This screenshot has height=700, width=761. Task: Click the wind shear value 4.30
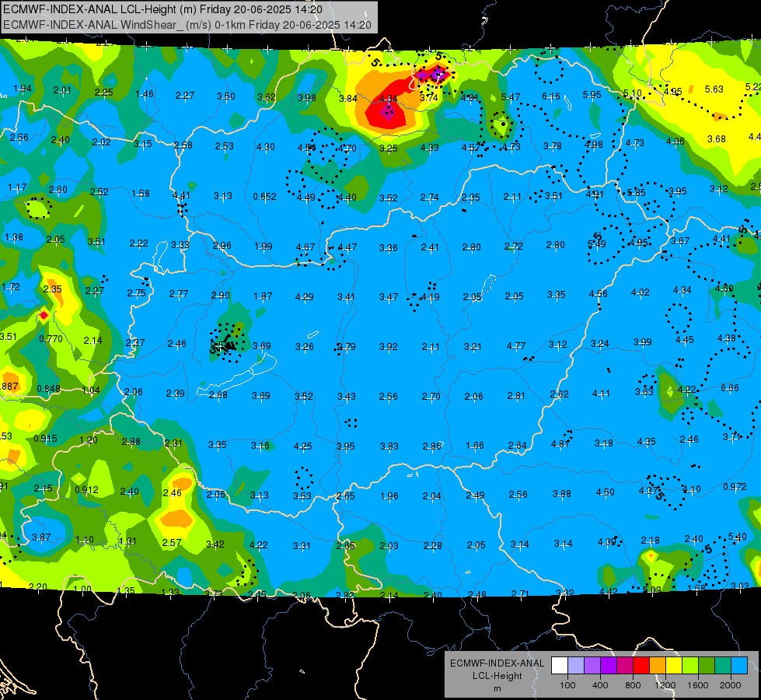(x=266, y=147)
